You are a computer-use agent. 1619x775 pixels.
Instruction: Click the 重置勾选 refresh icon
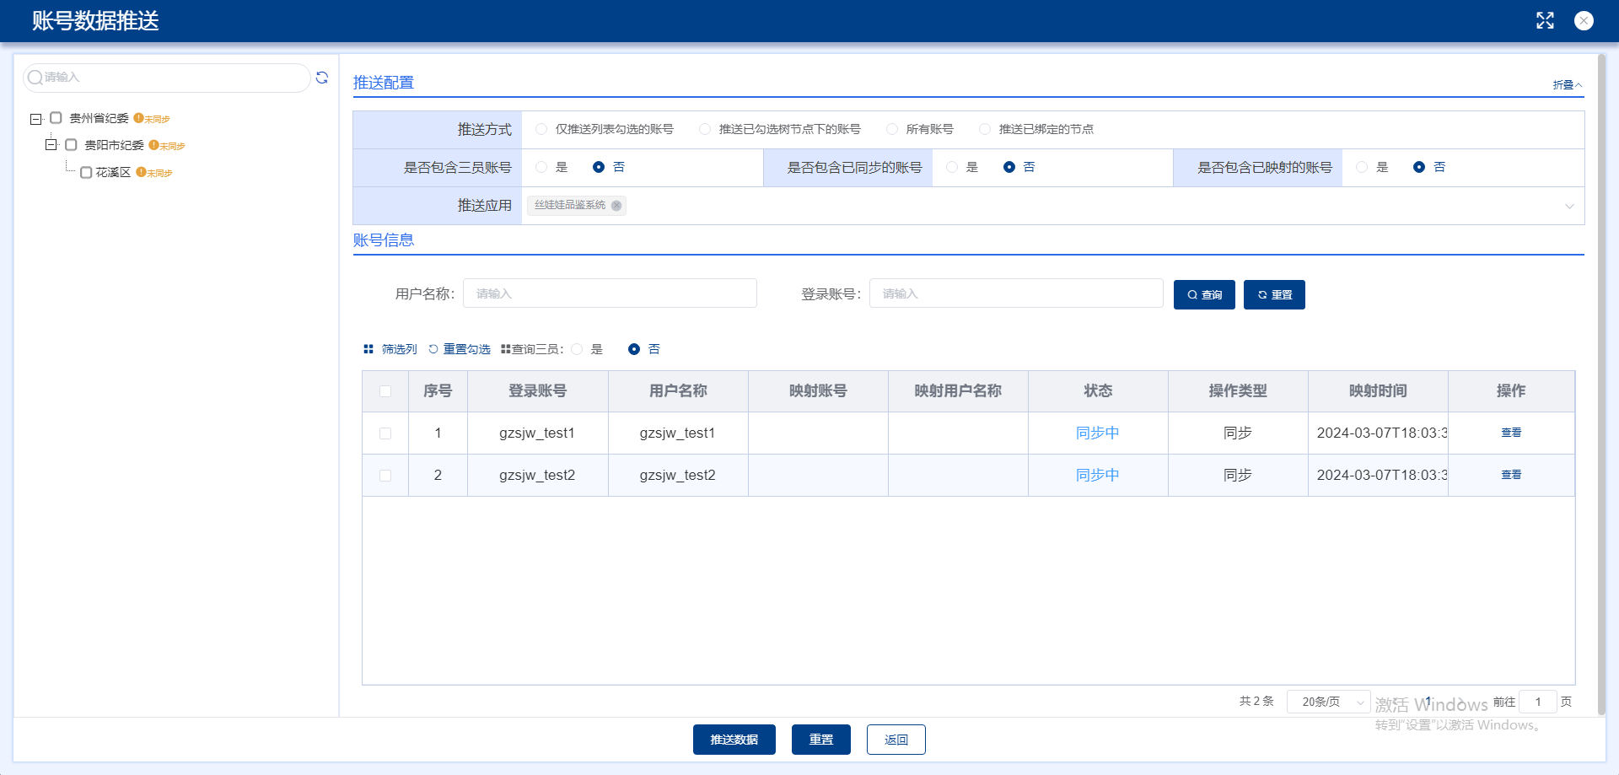coord(433,349)
